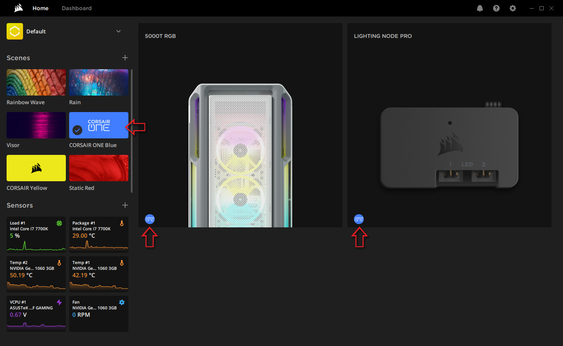The image size is (563, 346).
Task: Click the CORSAIR Yellow scene label
Action: pyautogui.click(x=27, y=188)
